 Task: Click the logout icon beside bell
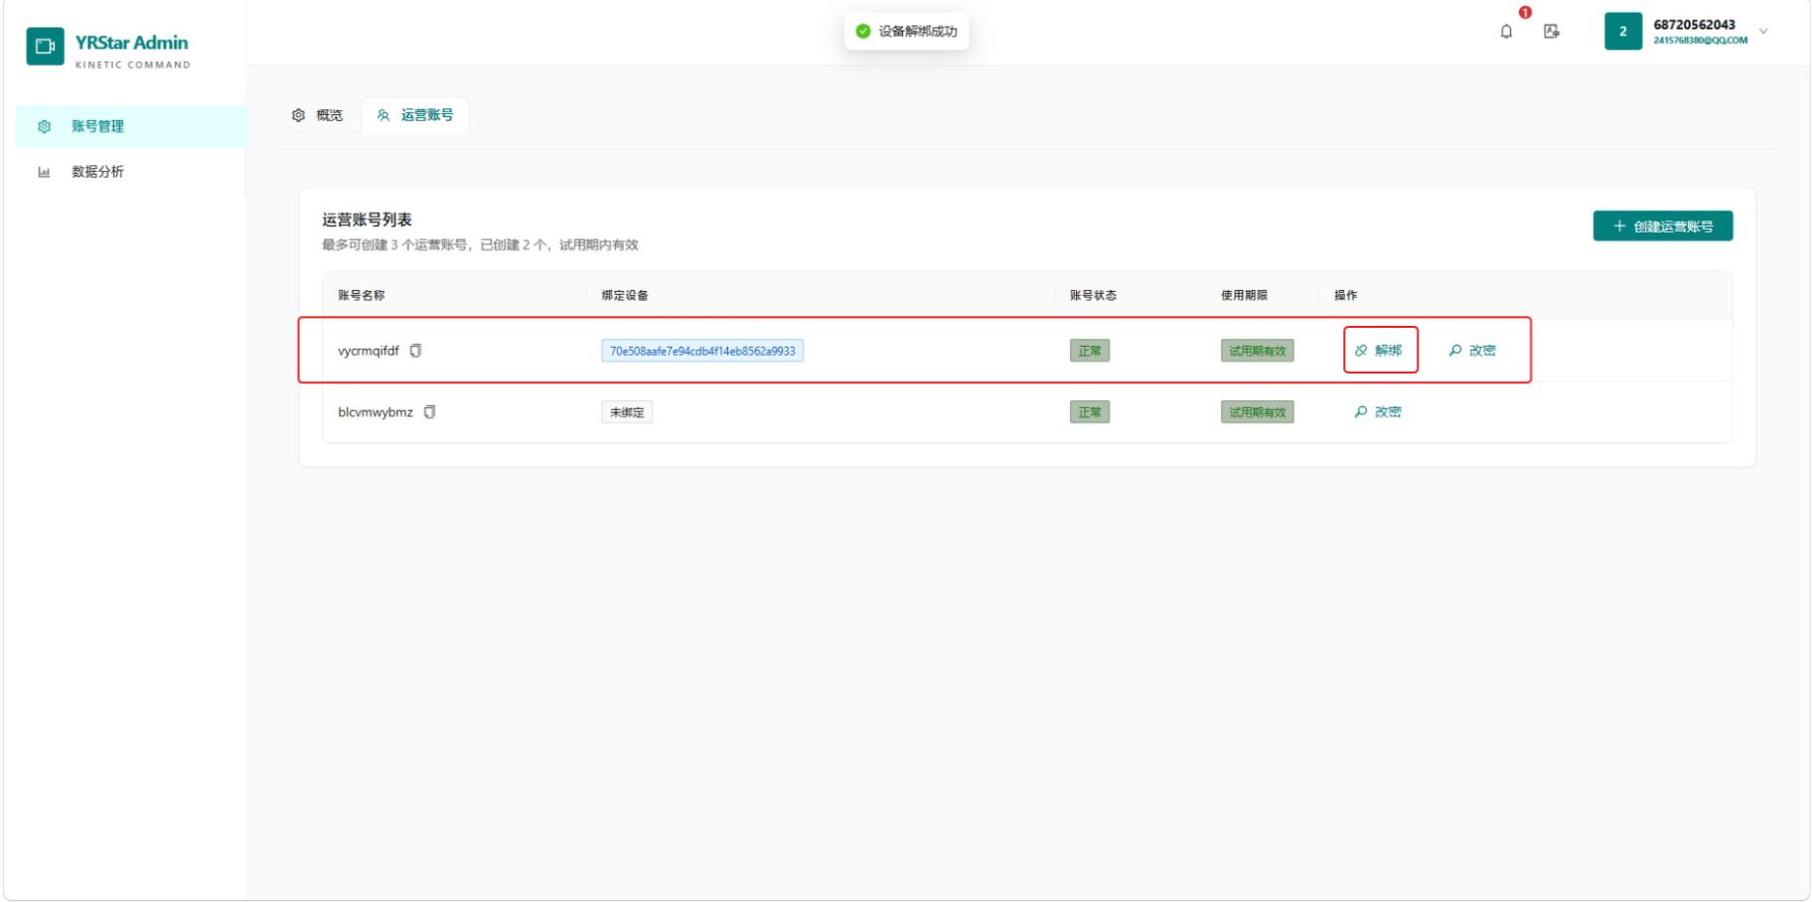[x=1552, y=32]
